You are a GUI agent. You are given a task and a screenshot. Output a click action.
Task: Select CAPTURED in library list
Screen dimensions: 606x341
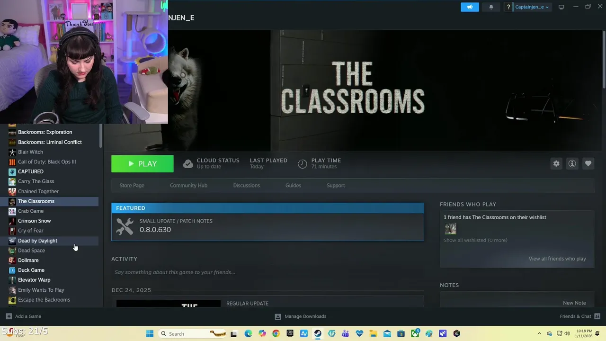coord(49,171)
